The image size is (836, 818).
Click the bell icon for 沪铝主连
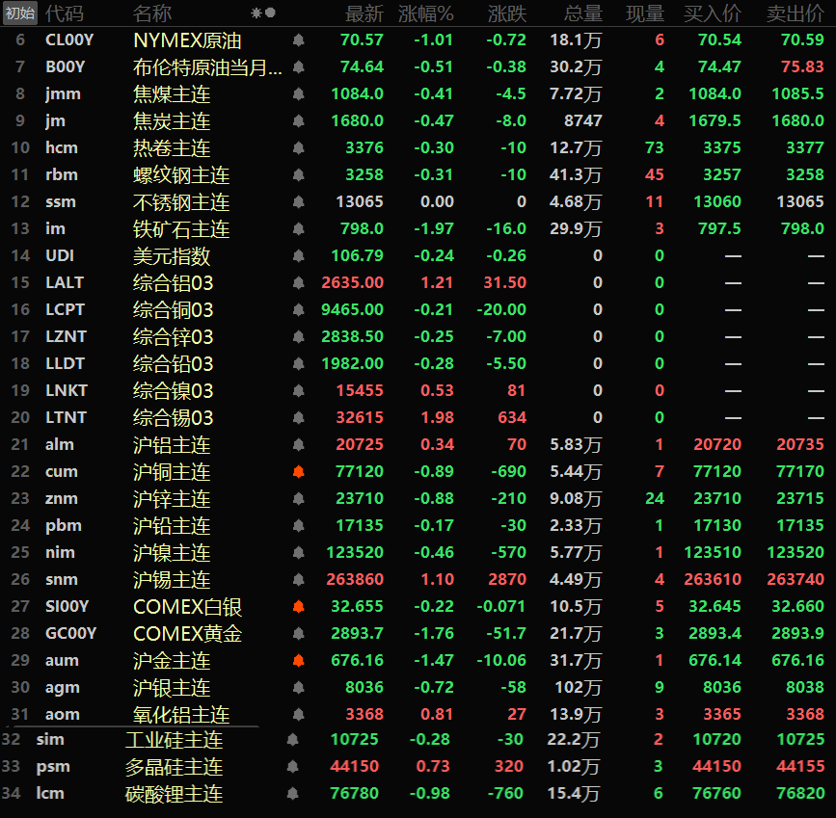click(x=299, y=445)
